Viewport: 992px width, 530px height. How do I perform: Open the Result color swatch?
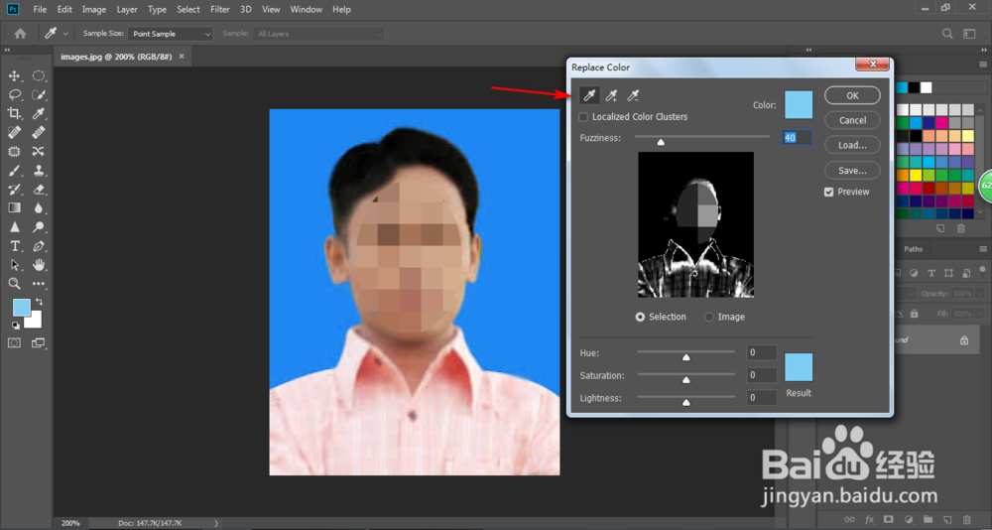click(799, 367)
